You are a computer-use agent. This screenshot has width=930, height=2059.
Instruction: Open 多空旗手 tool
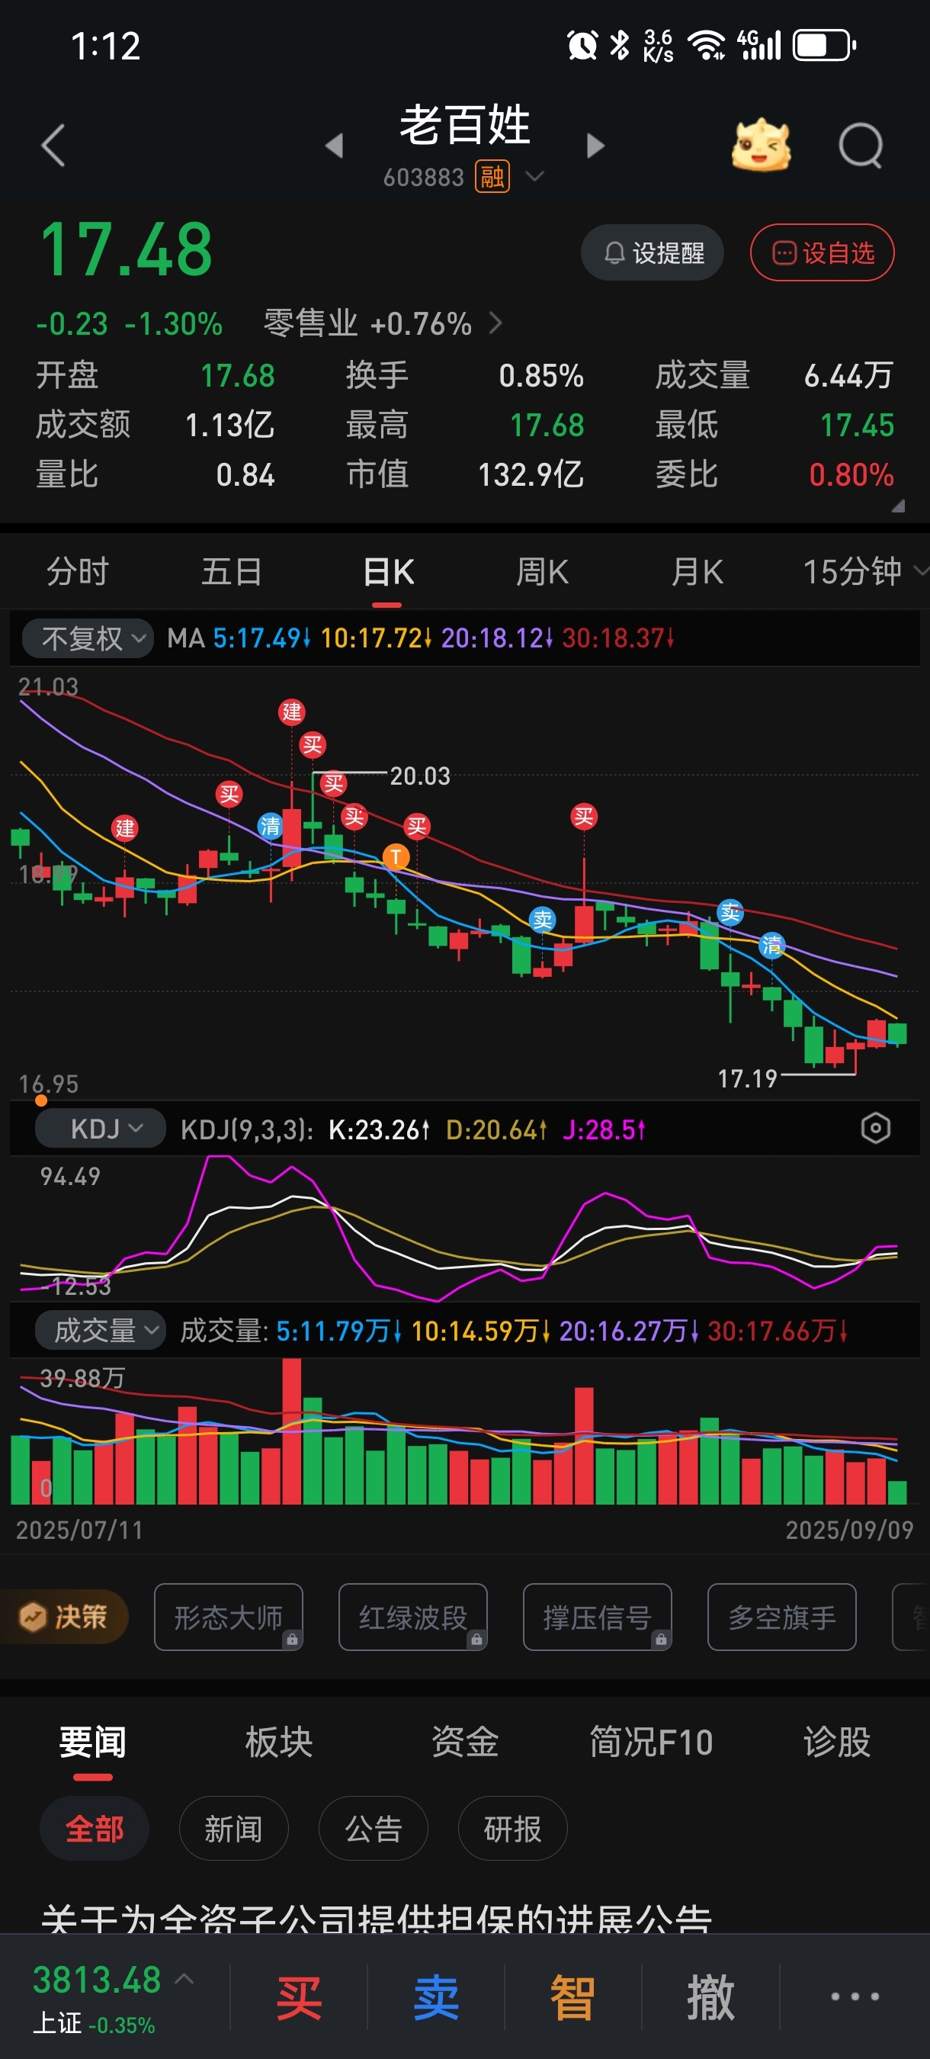[x=782, y=1617]
